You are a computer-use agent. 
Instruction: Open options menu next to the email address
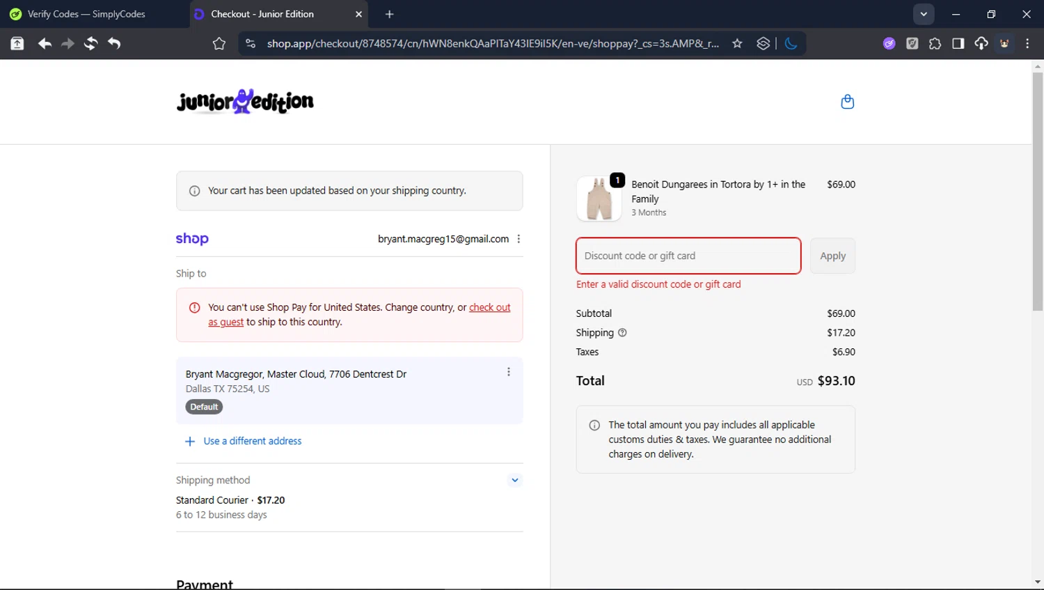click(519, 239)
